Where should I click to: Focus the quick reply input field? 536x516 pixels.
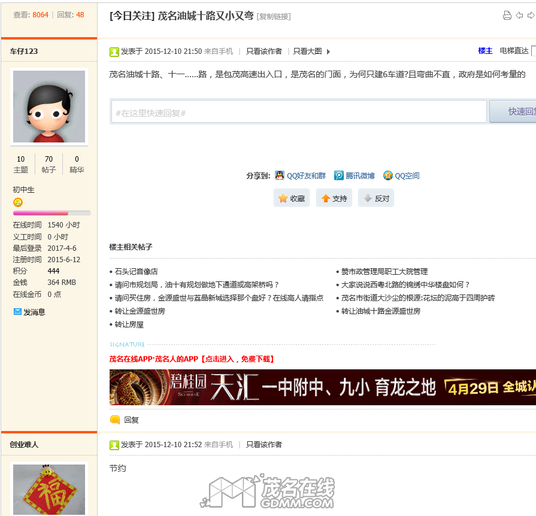tap(299, 111)
